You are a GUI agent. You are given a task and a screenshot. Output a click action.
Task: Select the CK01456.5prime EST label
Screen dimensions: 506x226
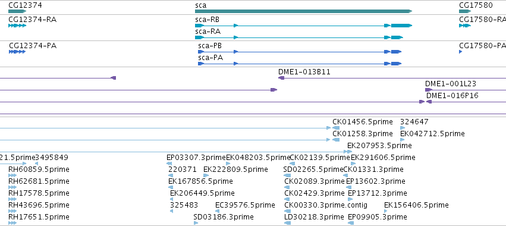(363, 122)
